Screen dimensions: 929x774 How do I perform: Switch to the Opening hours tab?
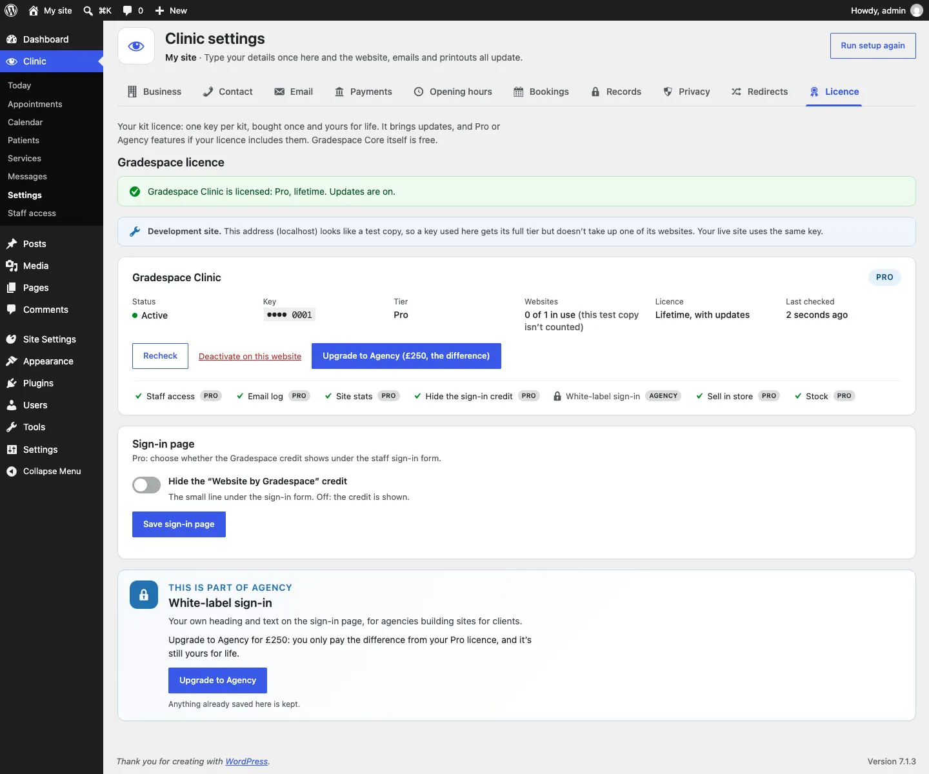[x=453, y=92]
